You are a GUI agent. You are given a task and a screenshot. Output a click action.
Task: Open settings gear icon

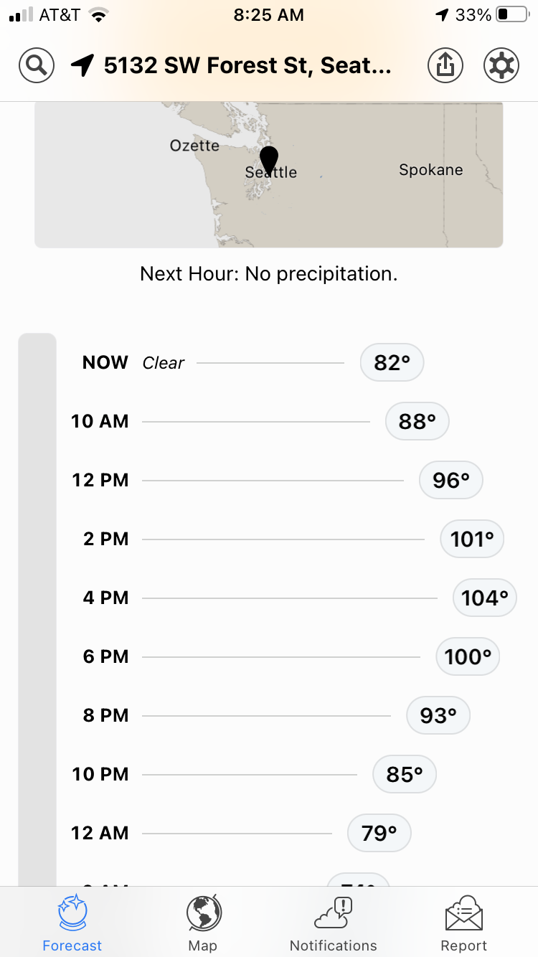click(x=501, y=65)
